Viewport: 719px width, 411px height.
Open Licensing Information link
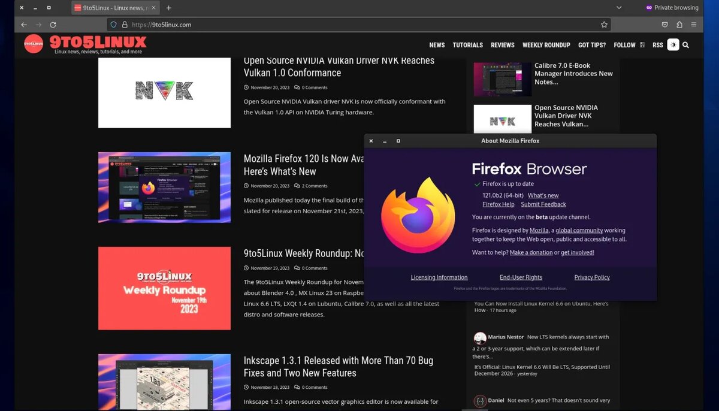(x=439, y=277)
